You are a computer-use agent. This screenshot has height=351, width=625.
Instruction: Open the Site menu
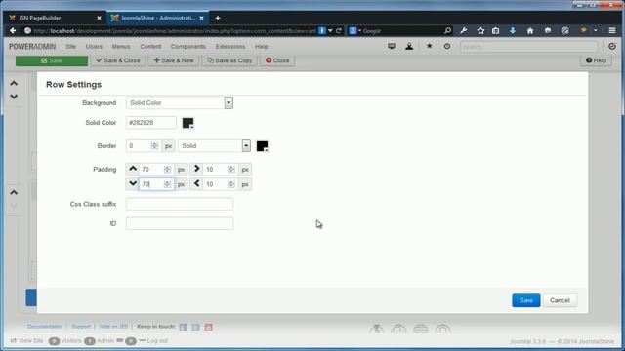tap(71, 47)
